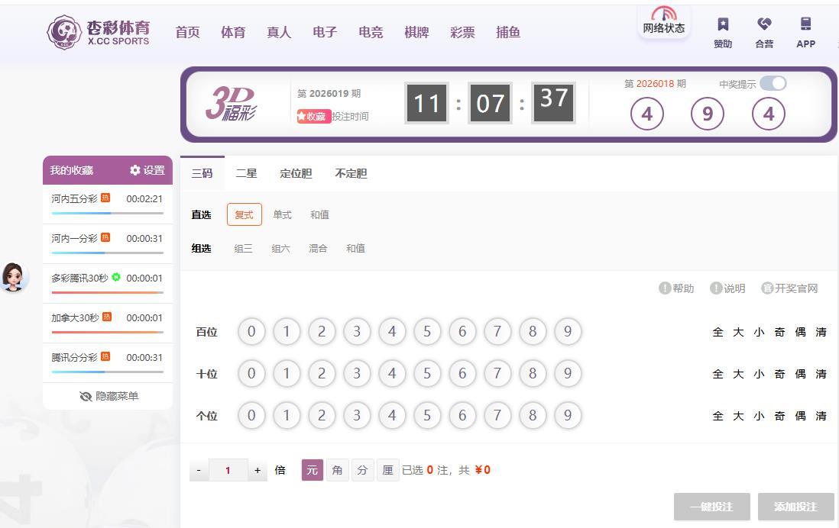Switch to the 定位胆 tab
The height and width of the screenshot is (528, 839).
(296, 173)
